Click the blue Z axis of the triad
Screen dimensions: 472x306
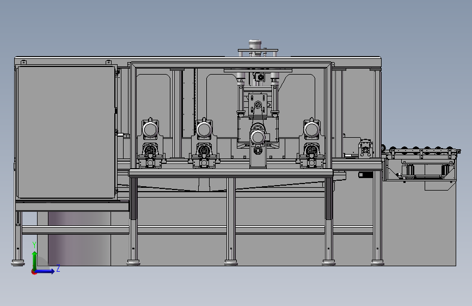coord(45,271)
